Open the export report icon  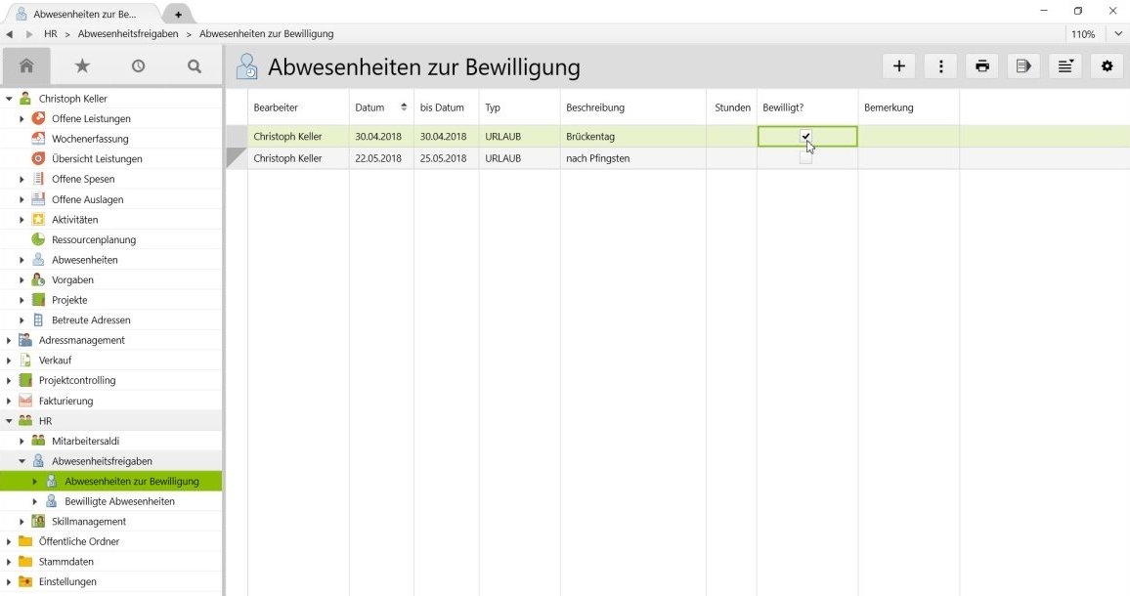[1023, 65]
